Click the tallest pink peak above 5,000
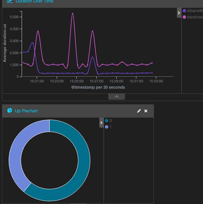Screen dimensions: 203x204 click(72, 14)
